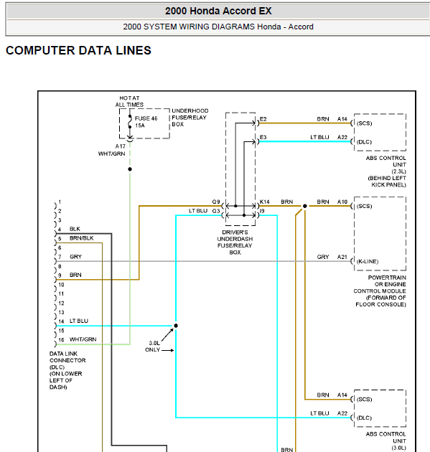Click the BRN label next to K14
The image size is (430, 452).
point(287,202)
